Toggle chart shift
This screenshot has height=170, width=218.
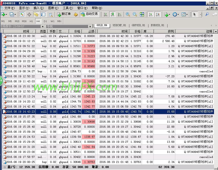[x=158, y=14]
